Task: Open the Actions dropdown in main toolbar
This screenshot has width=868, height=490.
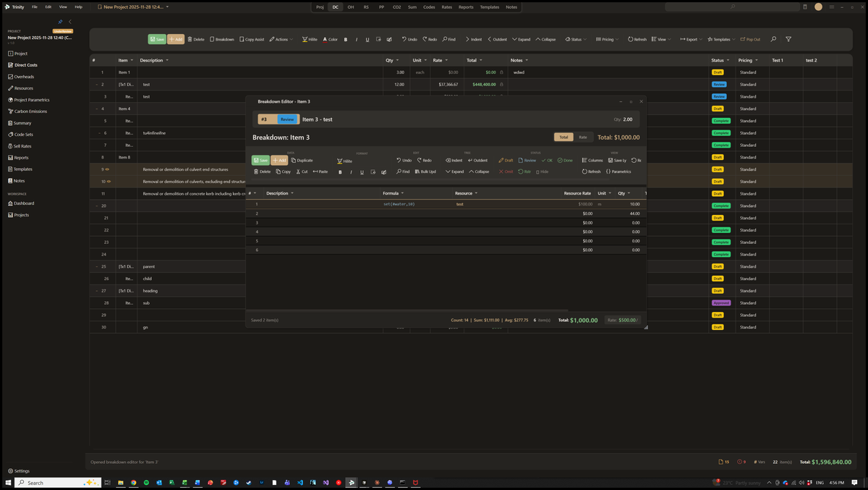Action: point(281,39)
